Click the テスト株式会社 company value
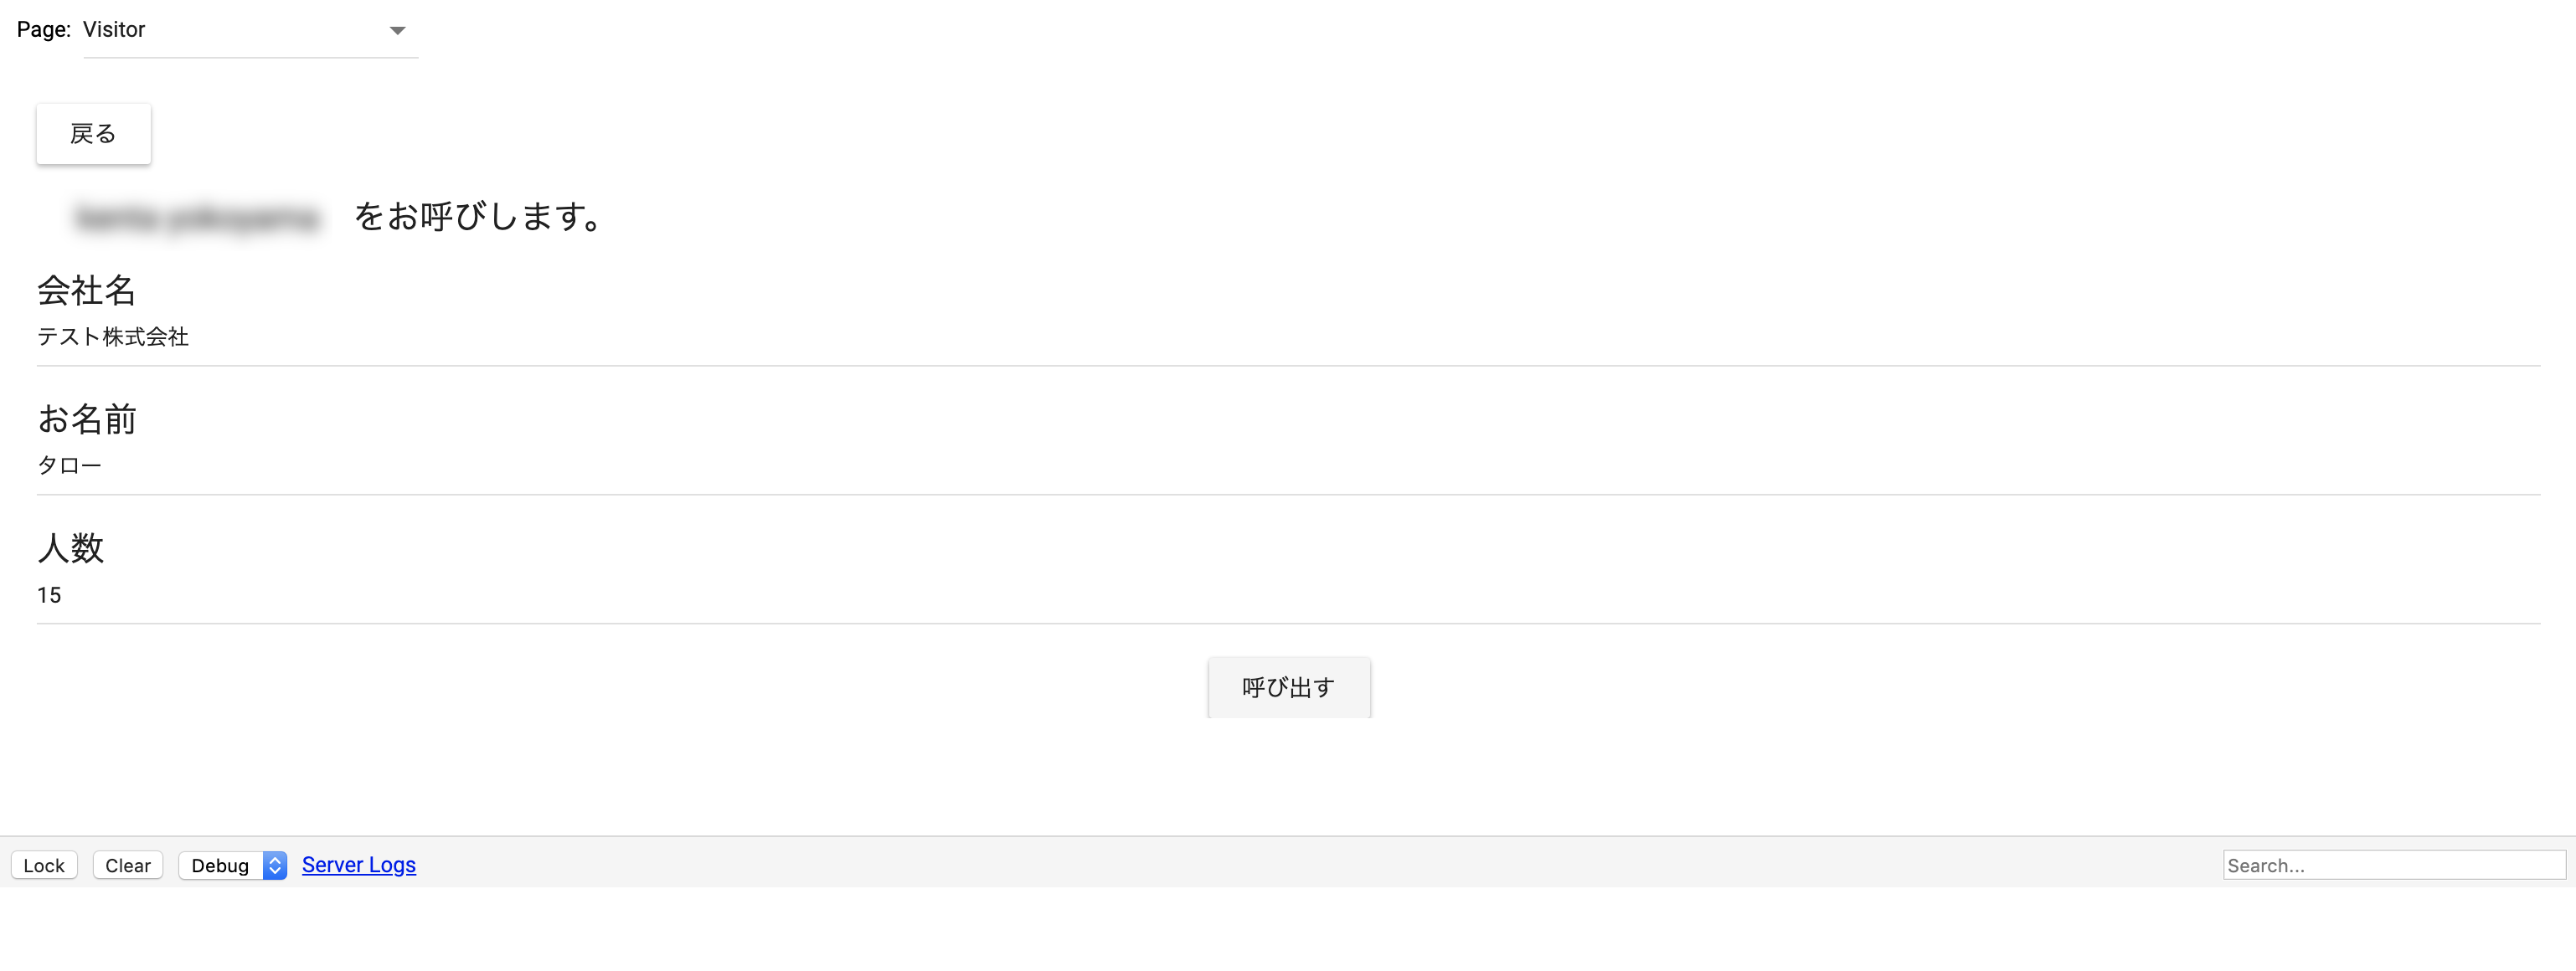The height and width of the screenshot is (971, 2576). (x=113, y=337)
